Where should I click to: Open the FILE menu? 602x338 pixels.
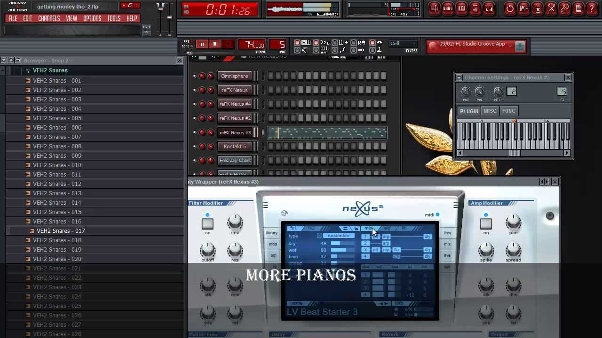tap(13, 19)
